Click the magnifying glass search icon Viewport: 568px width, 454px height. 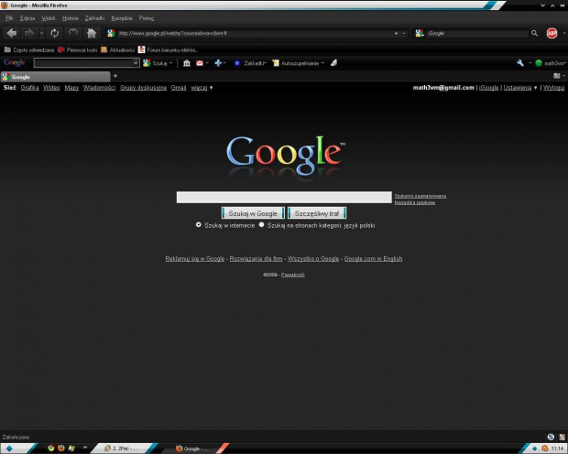(x=535, y=33)
